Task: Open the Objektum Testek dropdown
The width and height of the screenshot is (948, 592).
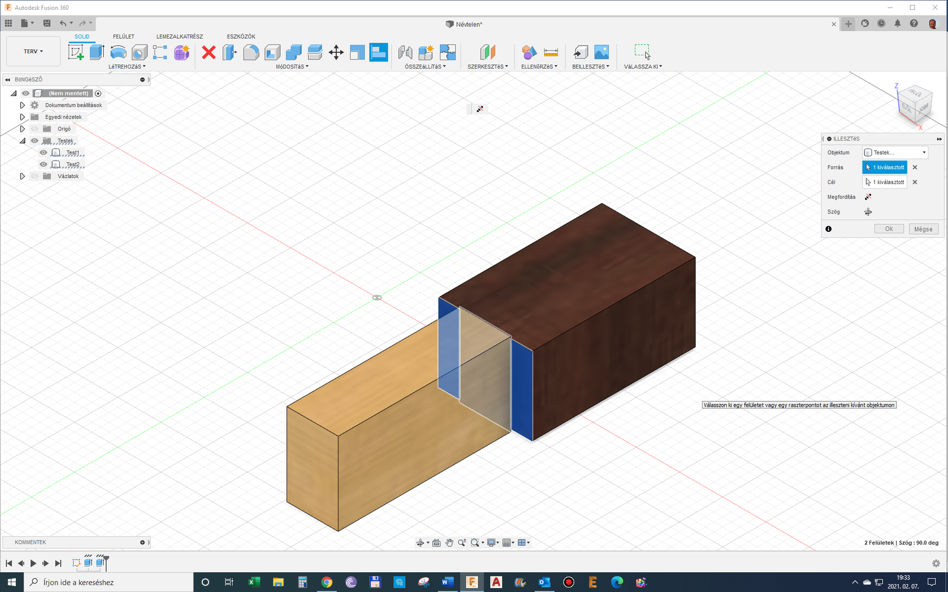Action: point(895,152)
